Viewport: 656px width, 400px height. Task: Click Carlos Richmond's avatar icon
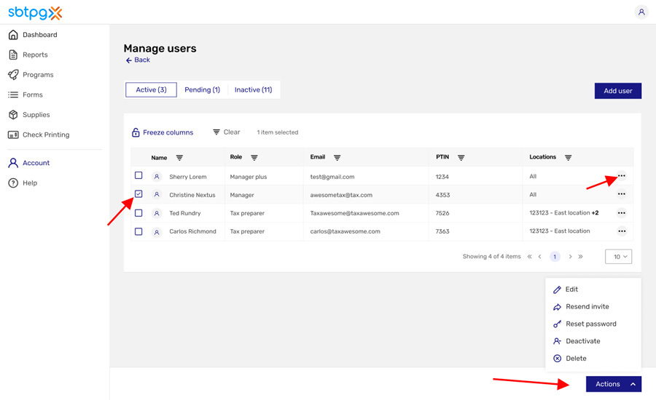[x=157, y=232]
